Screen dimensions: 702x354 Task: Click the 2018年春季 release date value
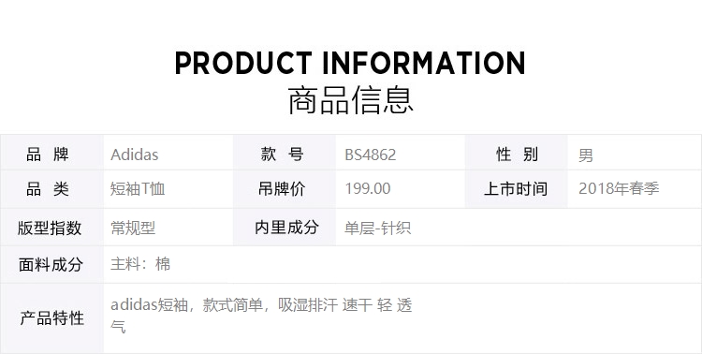pyautogui.click(x=619, y=188)
